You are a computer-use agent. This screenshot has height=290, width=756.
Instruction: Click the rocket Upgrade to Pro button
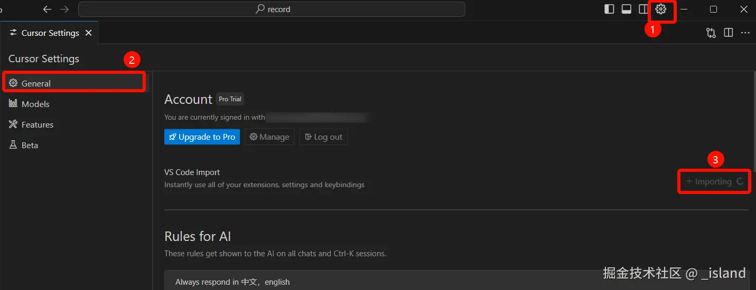(x=202, y=137)
